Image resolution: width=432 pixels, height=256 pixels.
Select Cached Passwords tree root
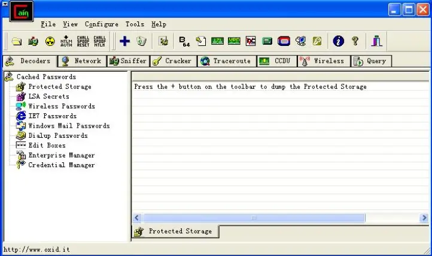point(46,76)
